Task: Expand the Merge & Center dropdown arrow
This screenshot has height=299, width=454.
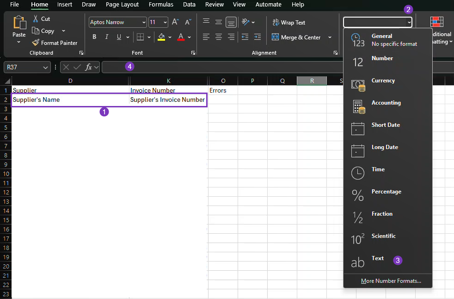Action: pyautogui.click(x=330, y=37)
